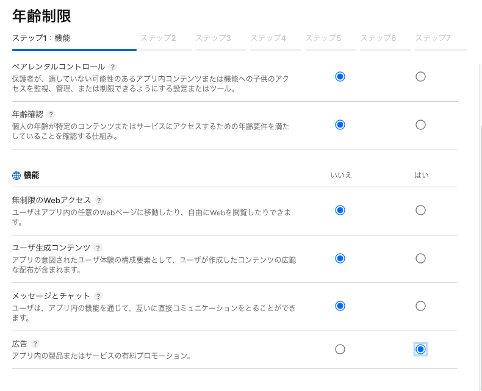Go to the ステップ3 tab
This screenshot has height=391, width=482.
pyautogui.click(x=213, y=38)
